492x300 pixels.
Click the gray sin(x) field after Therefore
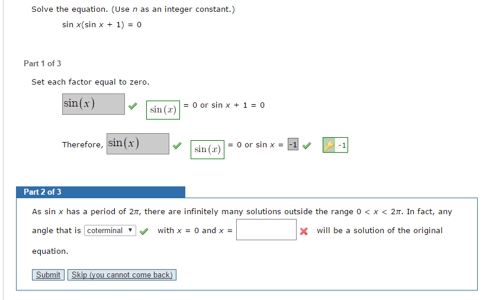(x=138, y=144)
